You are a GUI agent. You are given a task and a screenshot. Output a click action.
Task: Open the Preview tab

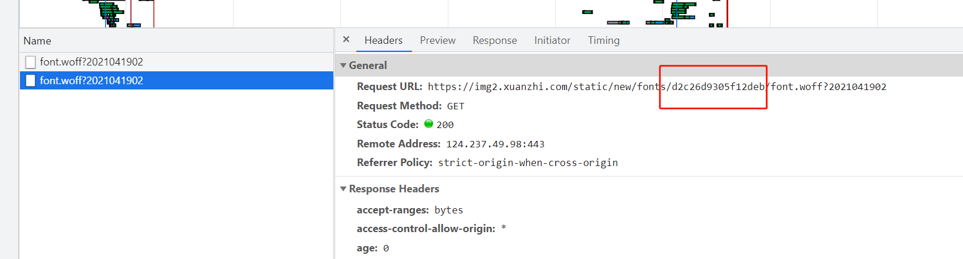point(437,40)
